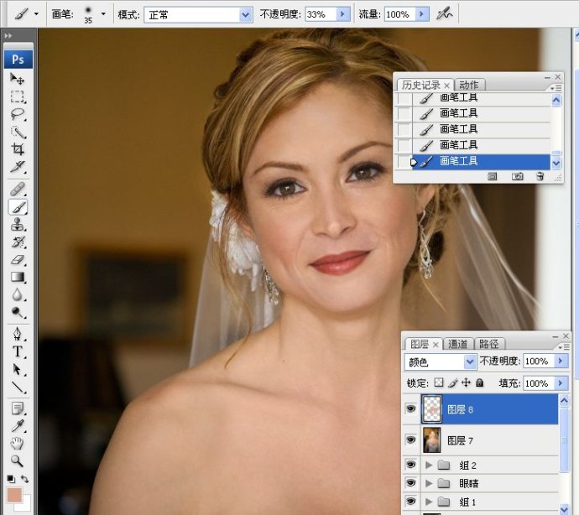Image resolution: width=579 pixels, height=515 pixels.
Task: Select the Gradient tool
Action: [17, 278]
